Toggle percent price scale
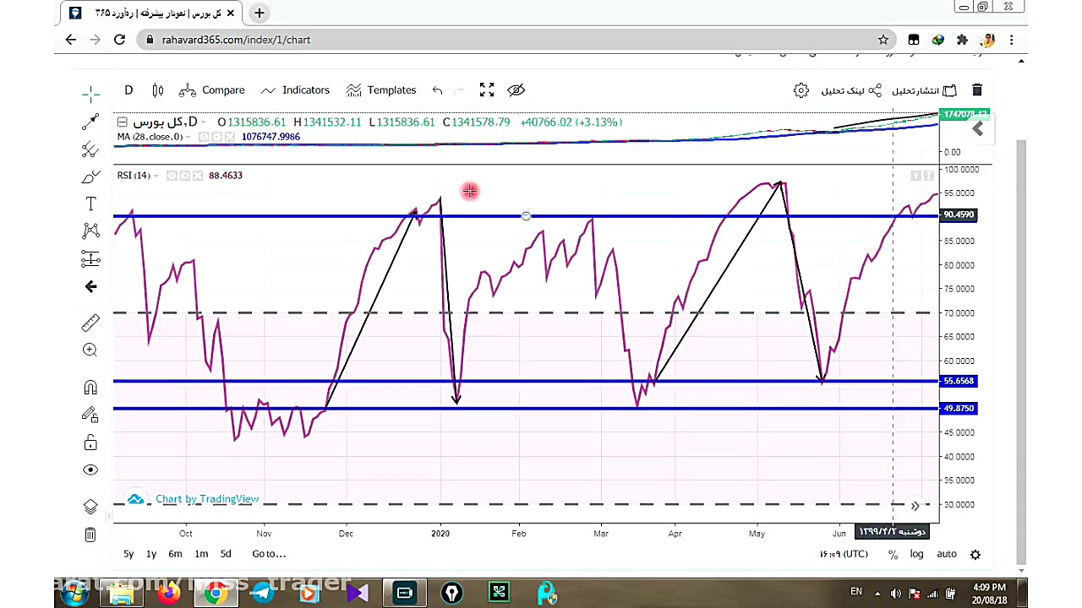Viewport: 1082px width, 608px height. click(893, 555)
